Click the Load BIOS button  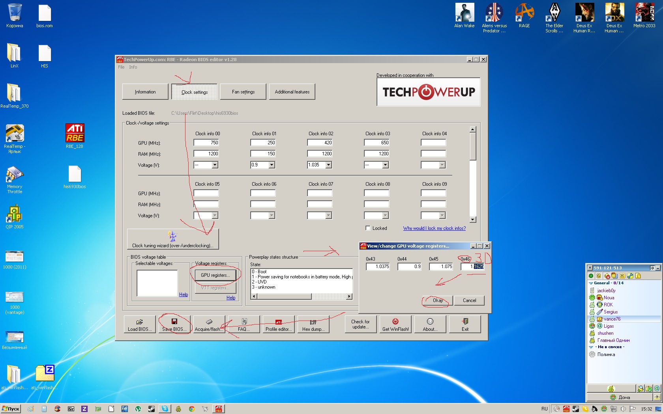point(140,324)
